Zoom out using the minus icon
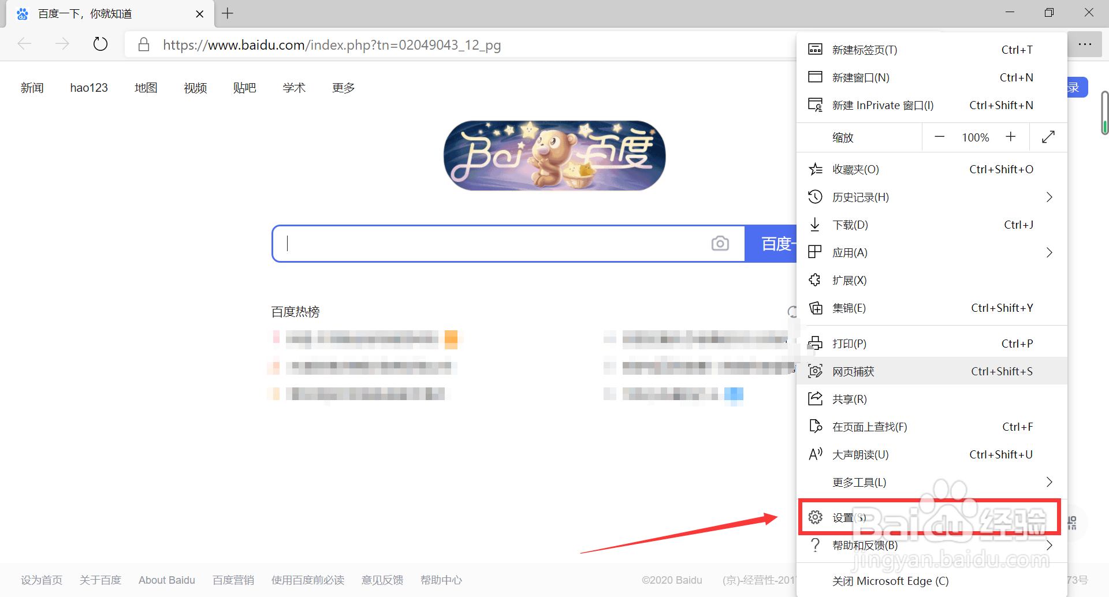Image resolution: width=1109 pixels, height=597 pixels. (939, 137)
